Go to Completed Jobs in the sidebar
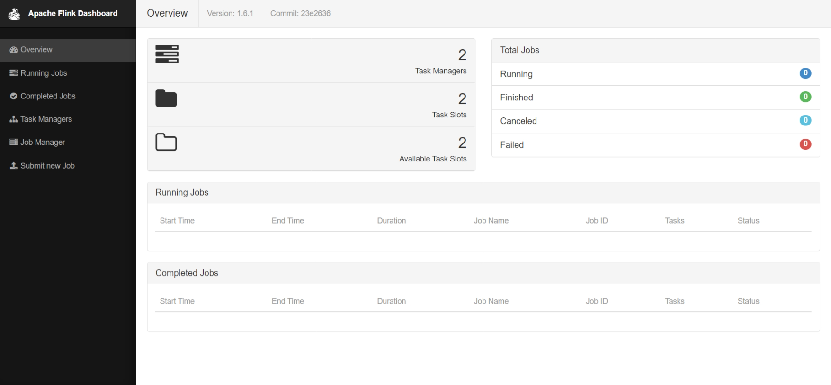Screen dimensions: 831x385 pos(48,96)
